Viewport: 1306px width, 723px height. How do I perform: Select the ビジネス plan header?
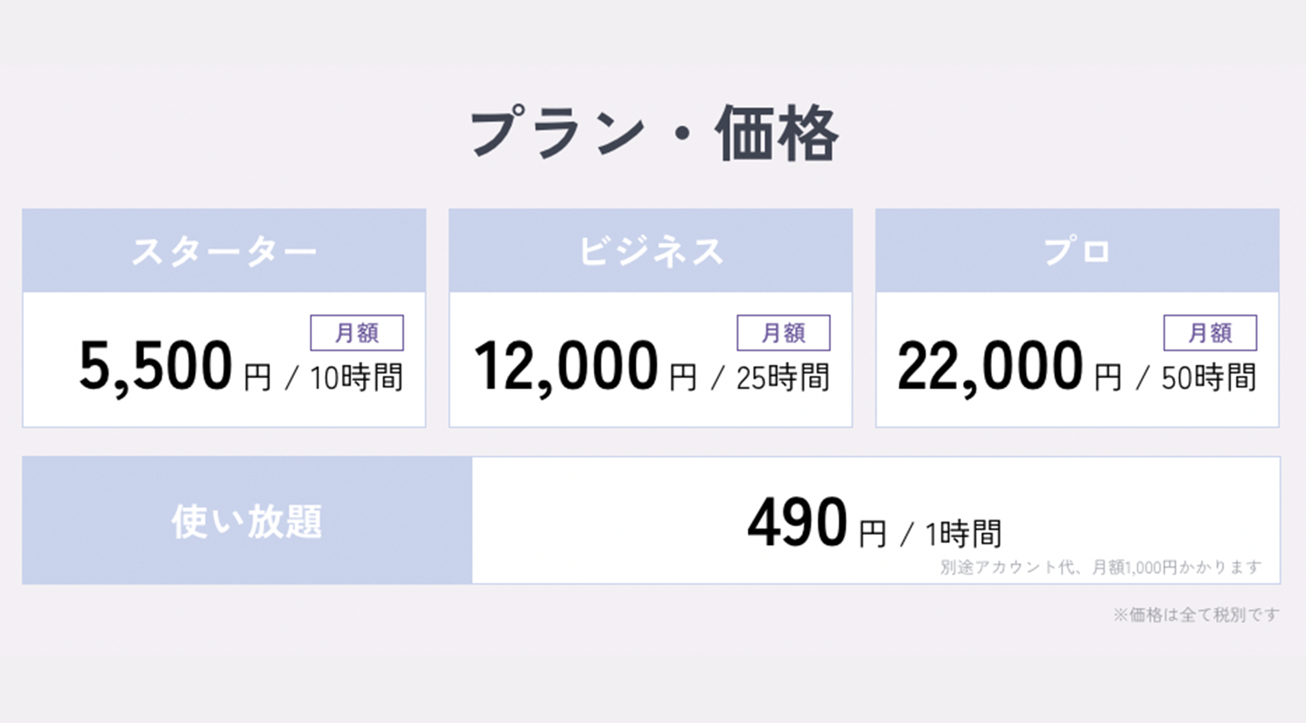650,252
